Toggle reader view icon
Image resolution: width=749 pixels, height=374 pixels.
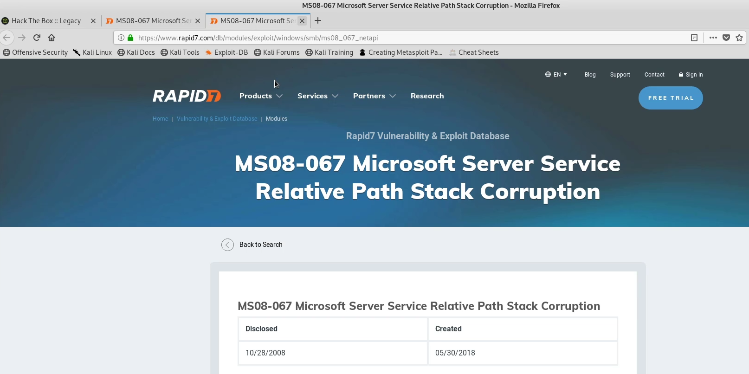tap(694, 38)
